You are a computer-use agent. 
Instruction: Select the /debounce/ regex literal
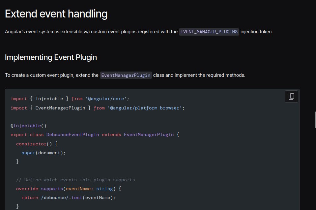pyautogui.click(x=53, y=197)
